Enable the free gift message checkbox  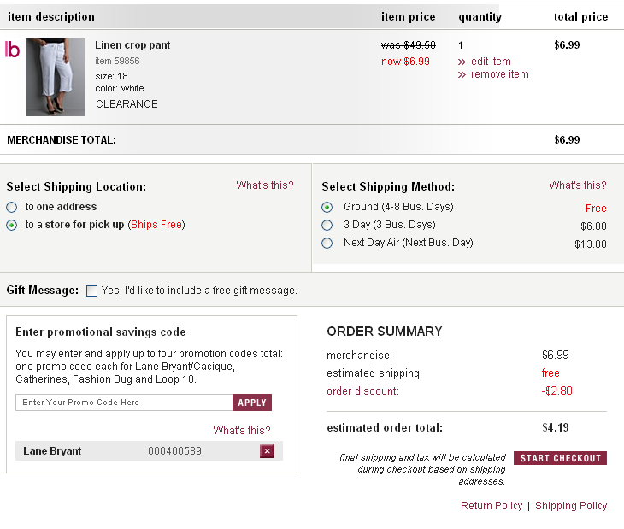[92, 291]
